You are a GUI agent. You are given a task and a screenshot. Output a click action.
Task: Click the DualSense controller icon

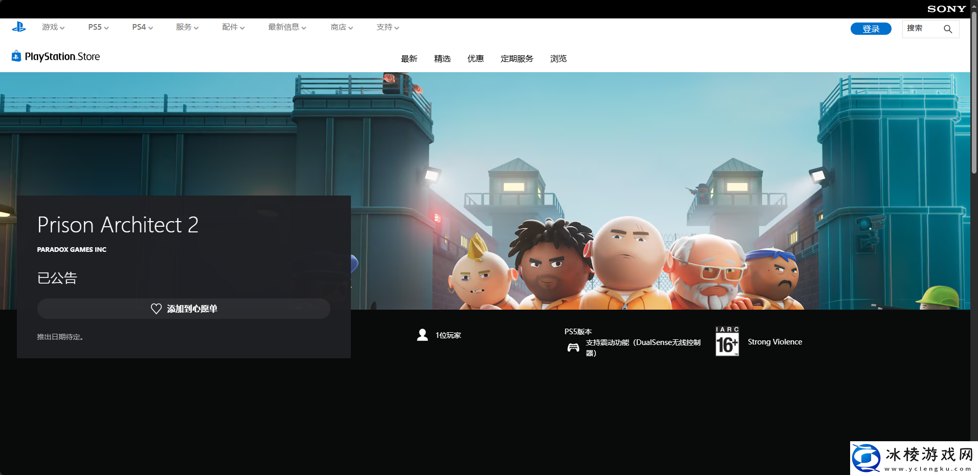tap(573, 348)
